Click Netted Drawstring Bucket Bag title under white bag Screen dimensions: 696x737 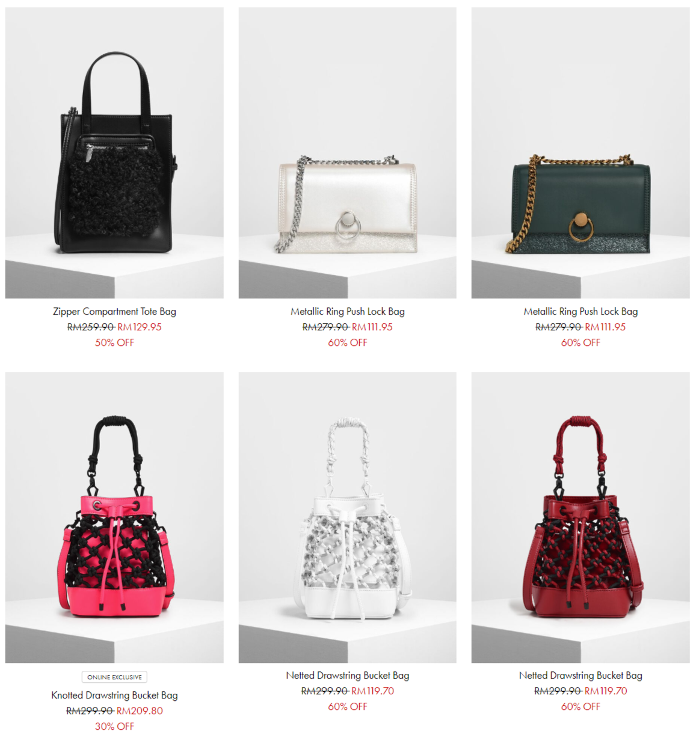(347, 676)
